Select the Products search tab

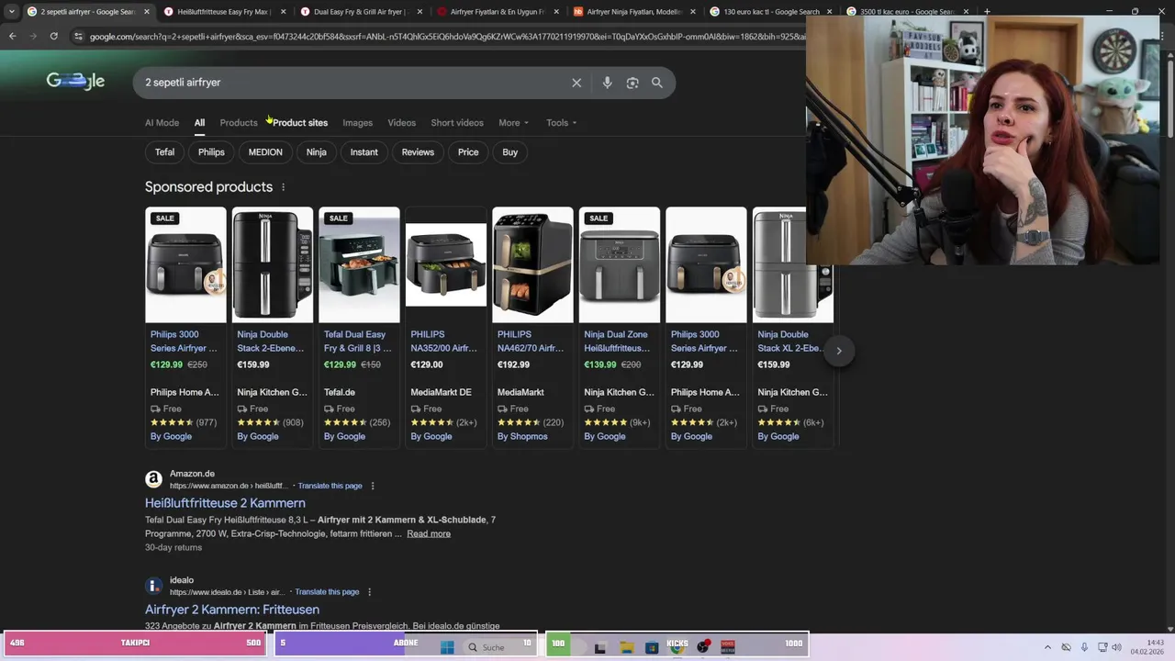click(x=239, y=123)
